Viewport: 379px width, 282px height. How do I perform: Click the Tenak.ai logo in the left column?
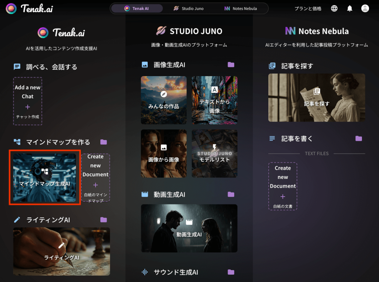click(61, 33)
